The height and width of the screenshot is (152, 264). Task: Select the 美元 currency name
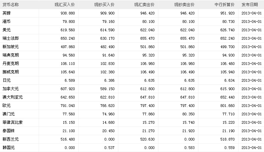[x=7, y=30]
